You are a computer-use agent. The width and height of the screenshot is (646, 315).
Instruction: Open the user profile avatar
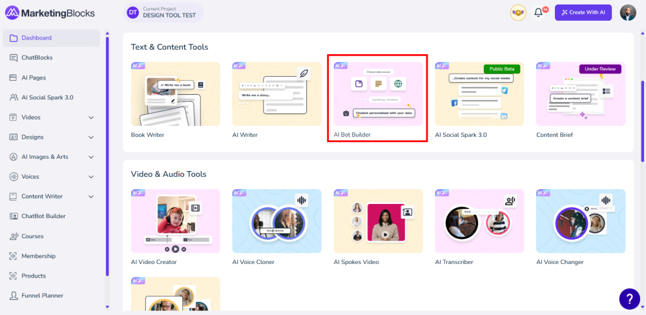628,12
